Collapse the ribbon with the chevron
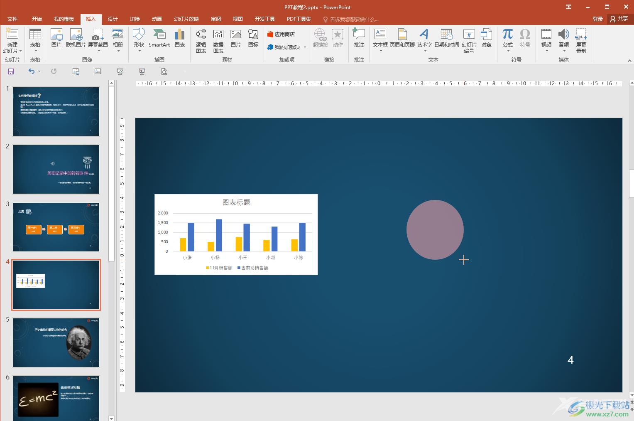634x421 pixels. click(629, 60)
